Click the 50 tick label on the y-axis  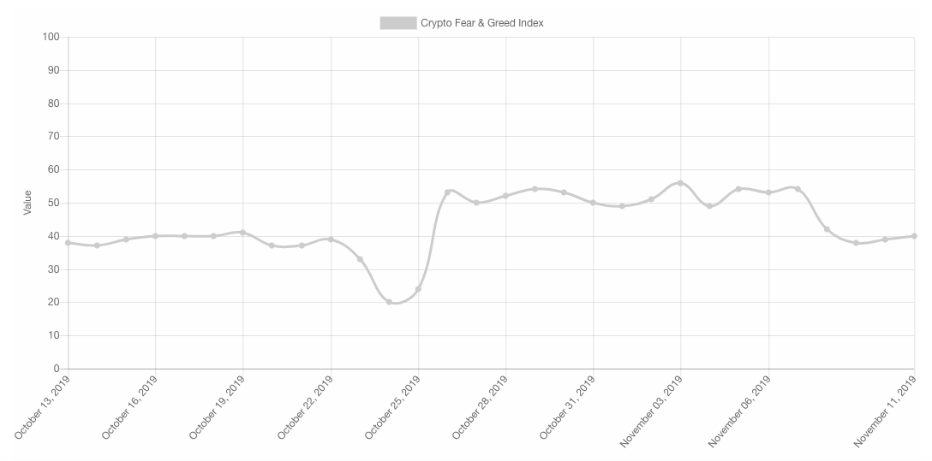coord(53,203)
